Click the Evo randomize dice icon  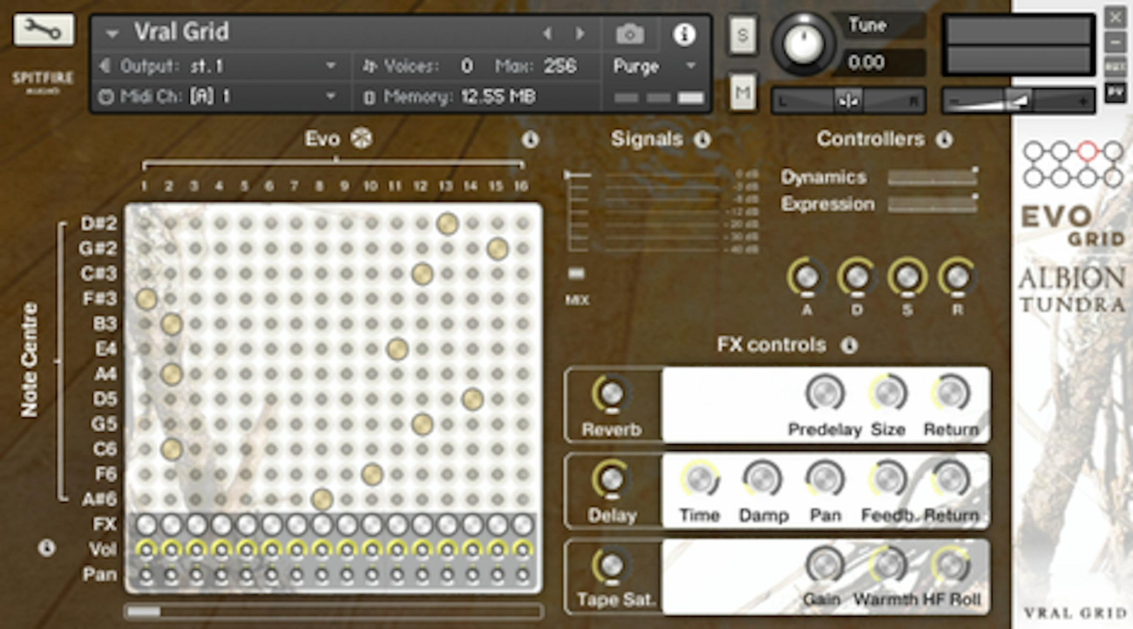coord(361,139)
